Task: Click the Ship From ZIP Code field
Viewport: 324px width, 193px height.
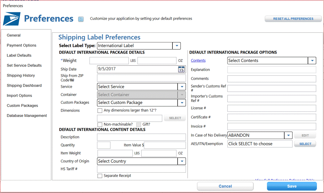Action: (141, 78)
